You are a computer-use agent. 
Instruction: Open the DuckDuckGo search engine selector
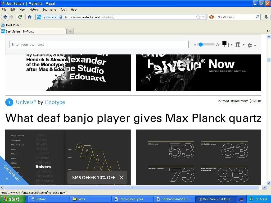click(x=213, y=17)
